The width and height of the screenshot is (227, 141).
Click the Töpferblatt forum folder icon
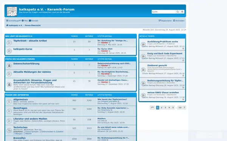pos(9,42)
